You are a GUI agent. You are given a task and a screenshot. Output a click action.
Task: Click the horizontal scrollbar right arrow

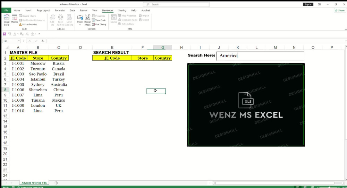click(x=343, y=183)
